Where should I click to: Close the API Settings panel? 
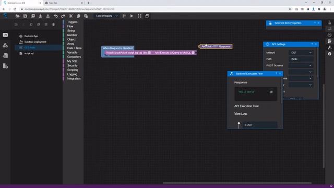tap(316, 44)
